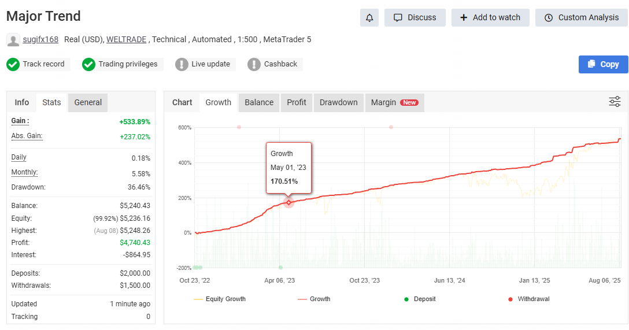This screenshot has height=330, width=629.
Task: Add system to watch list
Action: pyautogui.click(x=490, y=18)
